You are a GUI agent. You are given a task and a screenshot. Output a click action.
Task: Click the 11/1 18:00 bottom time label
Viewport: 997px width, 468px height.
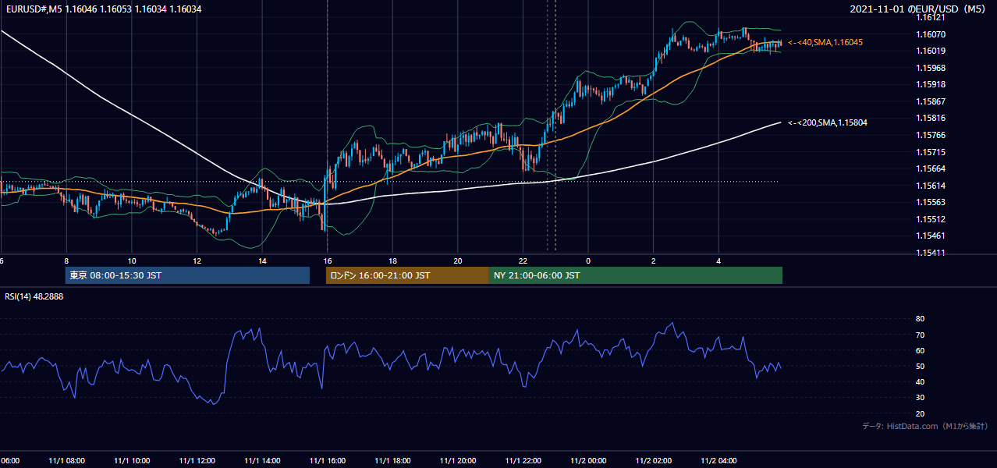coord(392,461)
